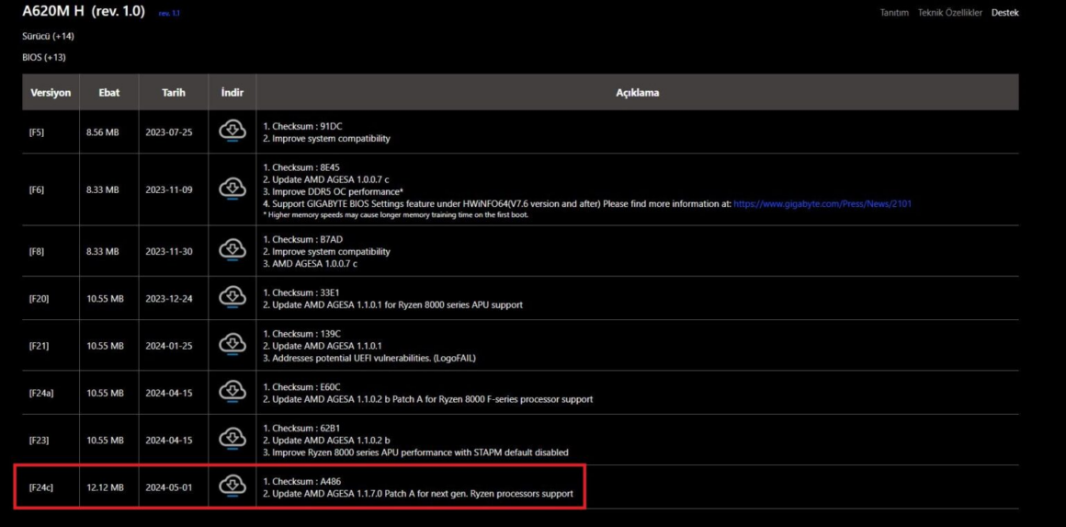Viewport: 1066px width, 527px height.
Task: Click the Tarih column header
Action: pyautogui.click(x=173, y=93)
